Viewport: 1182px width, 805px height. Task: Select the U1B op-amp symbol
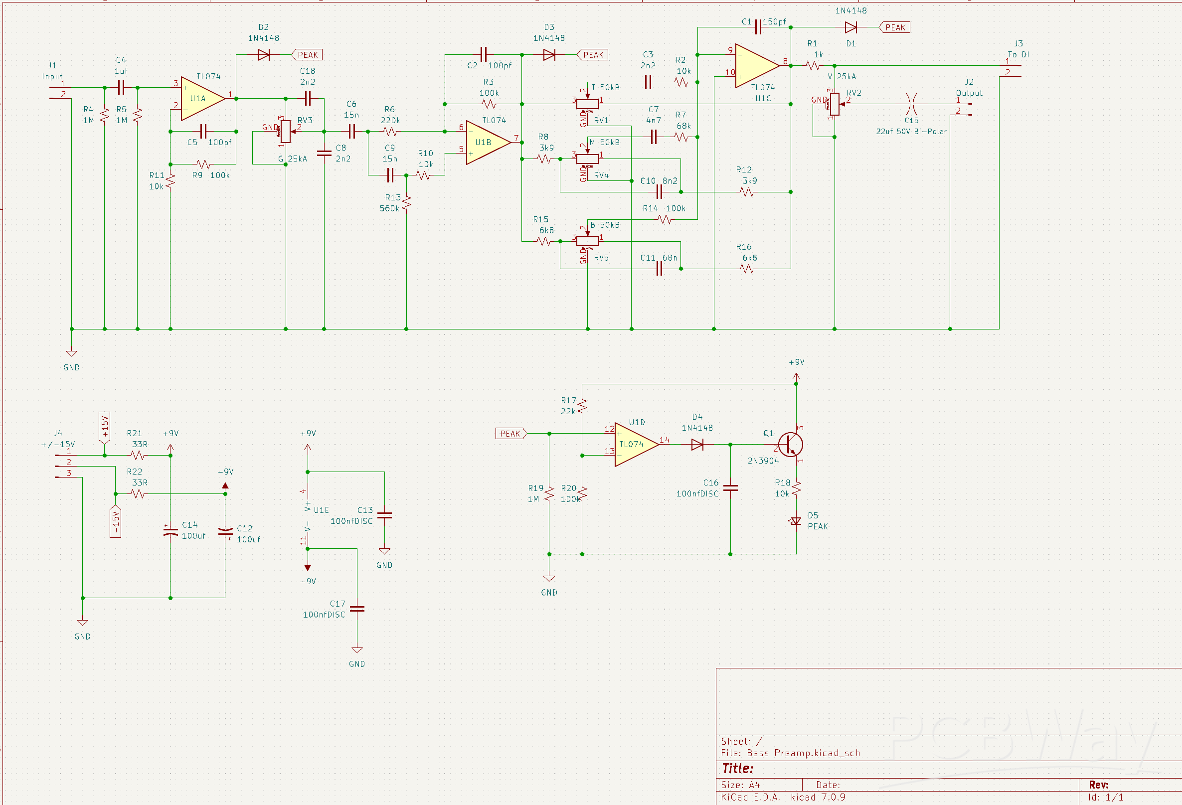488,143
